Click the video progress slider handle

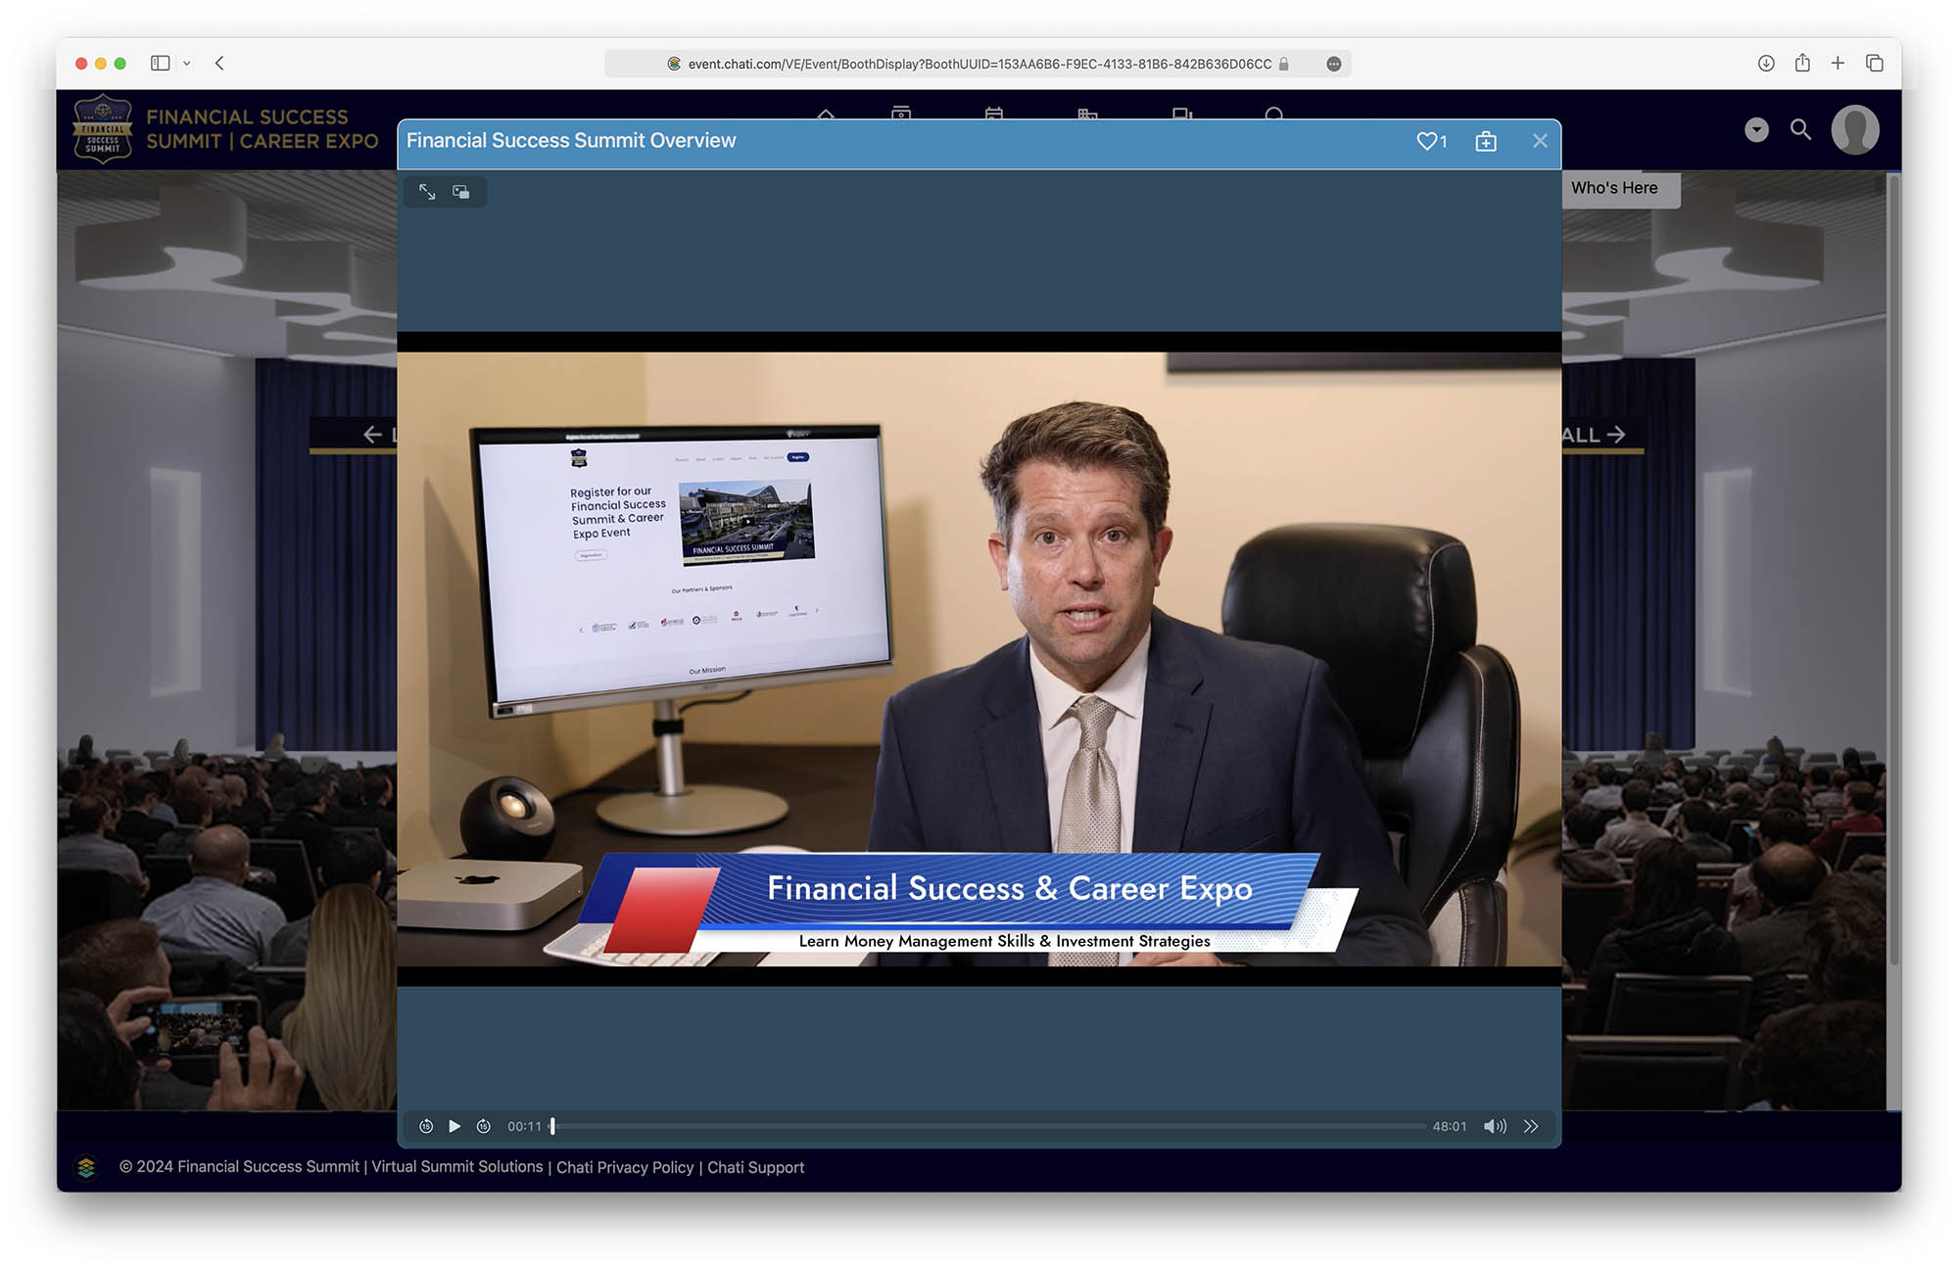click(x=552, y=1126)
